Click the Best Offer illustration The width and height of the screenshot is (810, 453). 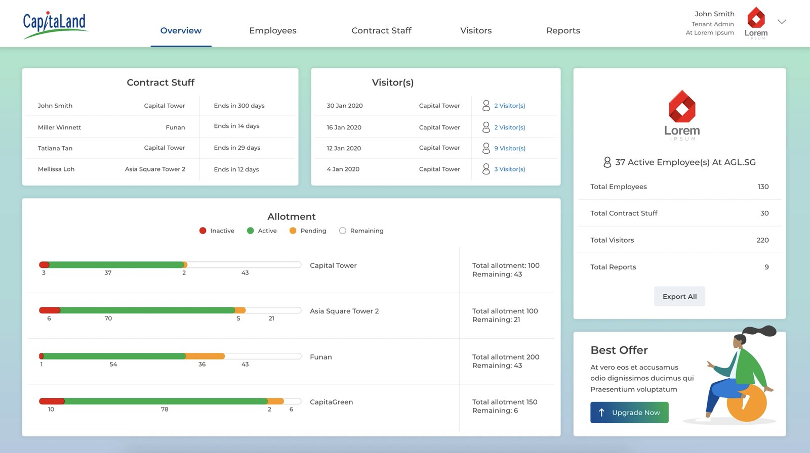coord(731,375)
